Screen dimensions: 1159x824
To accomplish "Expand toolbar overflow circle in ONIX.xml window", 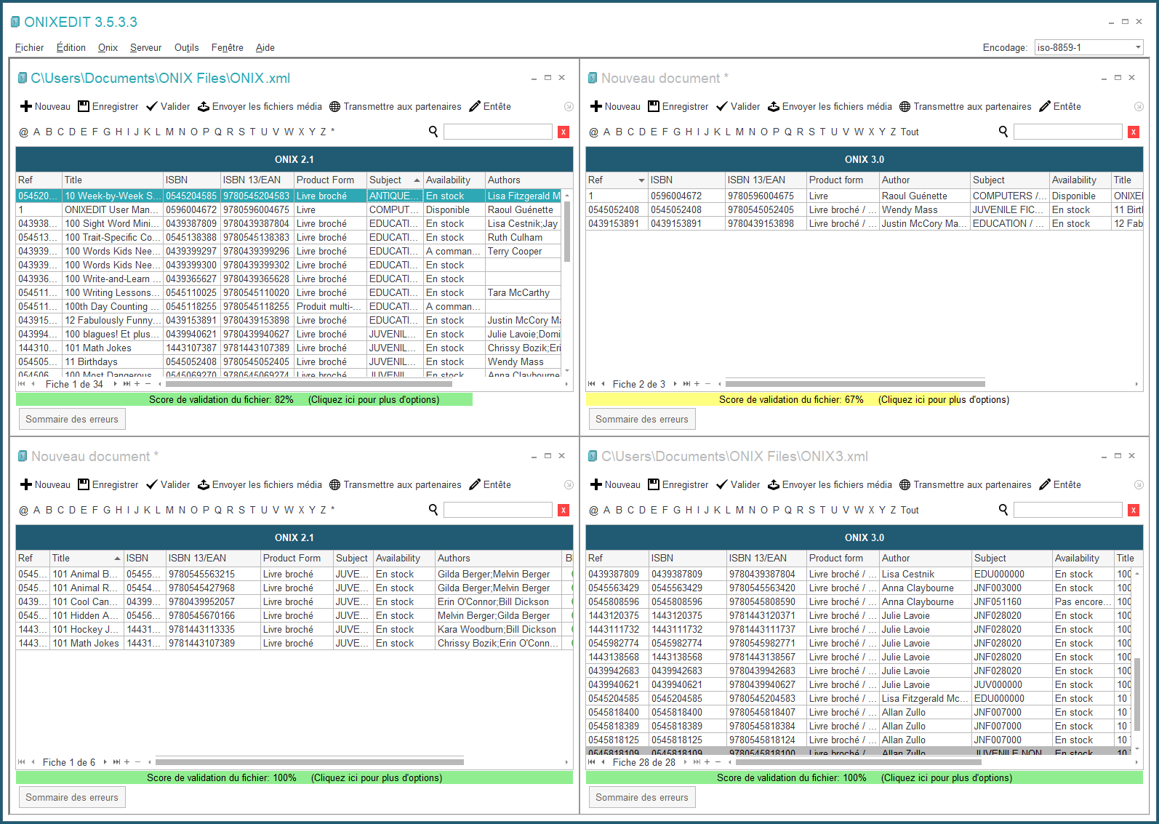I will (569, 106).
